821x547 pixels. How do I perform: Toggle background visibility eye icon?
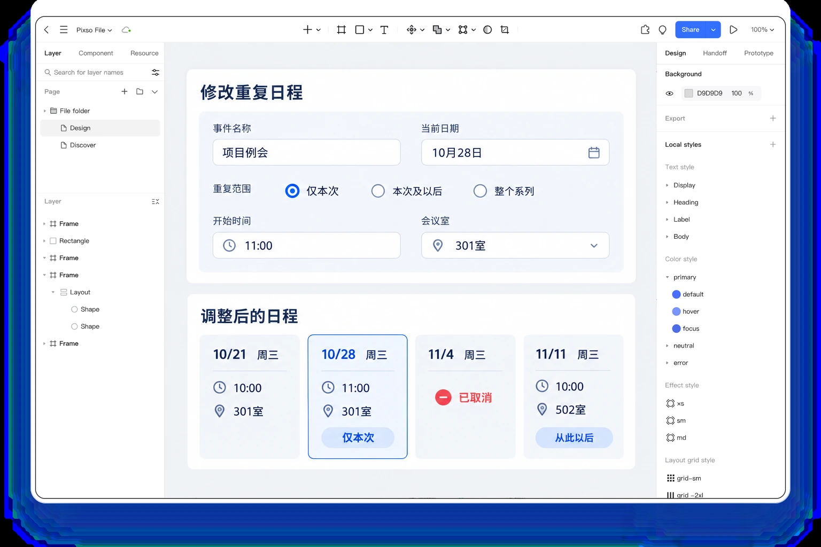pos(669,93)
